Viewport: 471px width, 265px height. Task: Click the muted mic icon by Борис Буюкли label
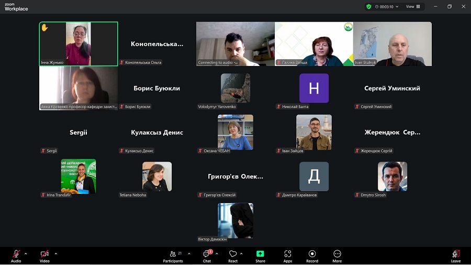(x=121, y=107)
